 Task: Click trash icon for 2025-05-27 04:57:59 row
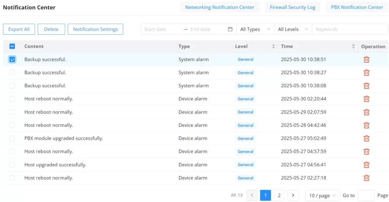(367, 152)
